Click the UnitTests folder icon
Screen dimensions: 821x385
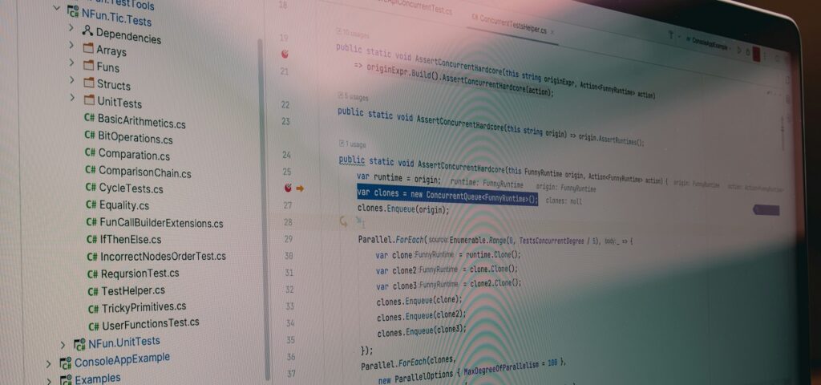89,100
